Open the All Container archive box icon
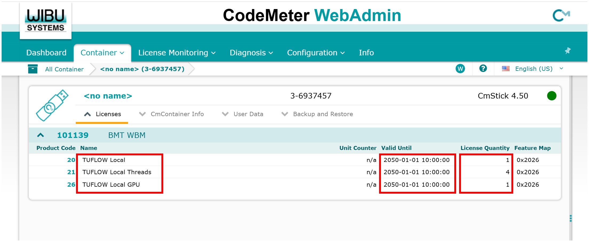The width and height of the screenshot is (589, 241). 33,69
